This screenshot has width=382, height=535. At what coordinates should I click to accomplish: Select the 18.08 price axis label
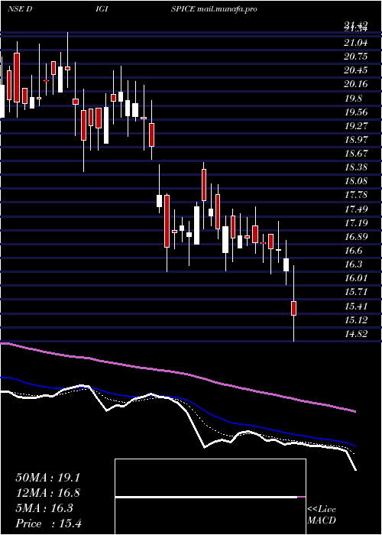[x=356, y=181]
